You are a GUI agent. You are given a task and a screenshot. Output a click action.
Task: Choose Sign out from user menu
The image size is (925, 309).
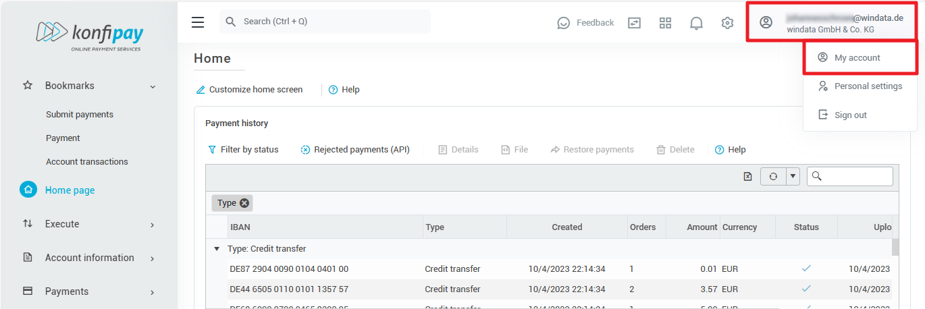[850, 115]
